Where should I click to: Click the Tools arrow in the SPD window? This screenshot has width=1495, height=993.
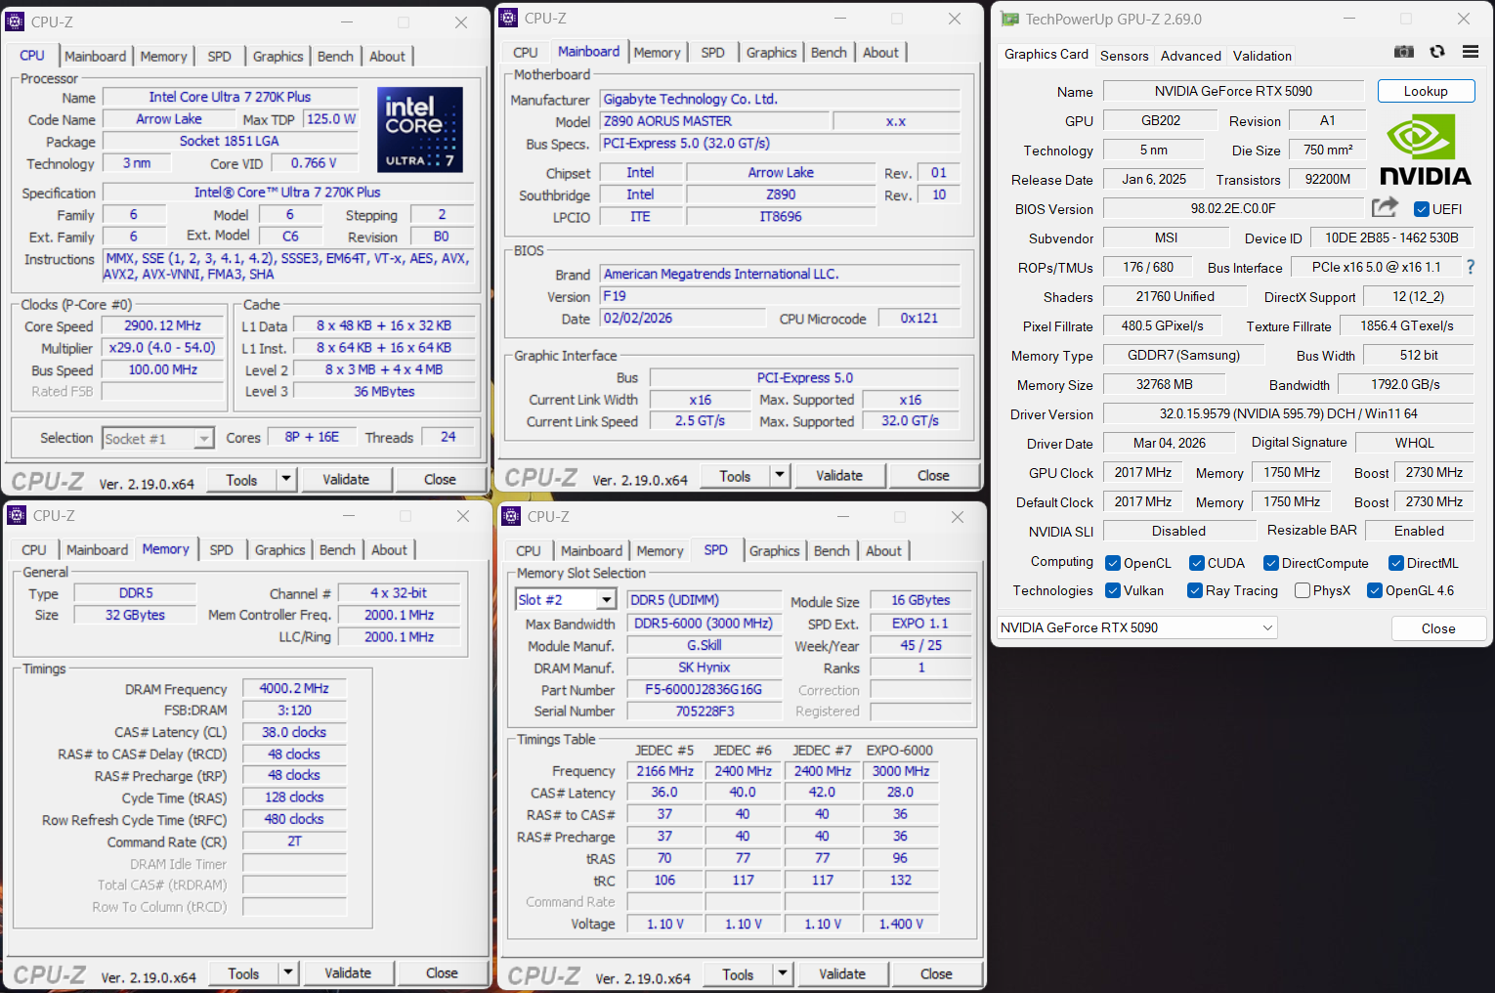tap(782, 974)
